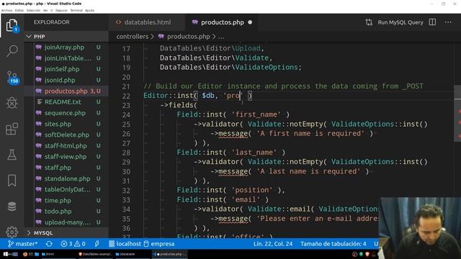Open tableOnlyDat file in explorer
This screenshot has width=461, height=259.
point(66,189)
